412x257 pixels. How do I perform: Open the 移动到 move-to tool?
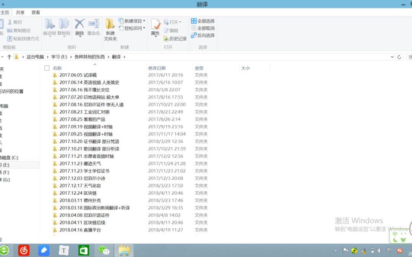[49, 27]
